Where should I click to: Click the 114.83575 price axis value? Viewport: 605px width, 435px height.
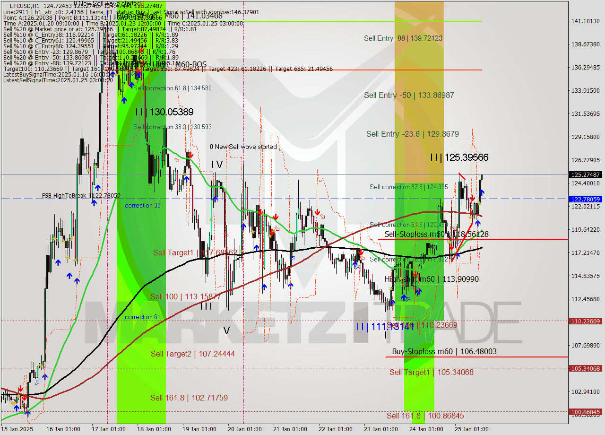click(586, 276)
